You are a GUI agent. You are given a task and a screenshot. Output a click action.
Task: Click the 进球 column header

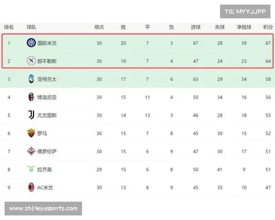point(196,27)
